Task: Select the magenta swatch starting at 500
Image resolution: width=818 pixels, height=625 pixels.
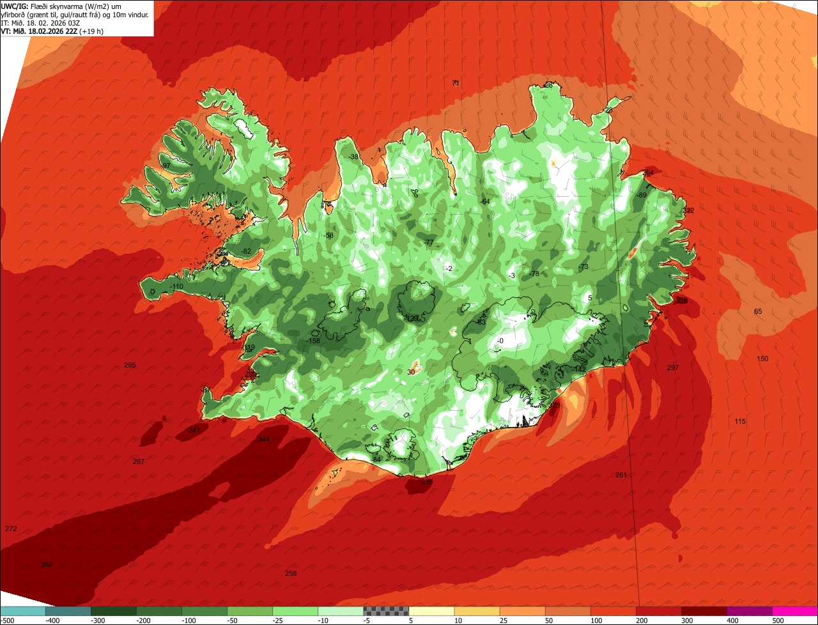Action: tap(794, 611)
